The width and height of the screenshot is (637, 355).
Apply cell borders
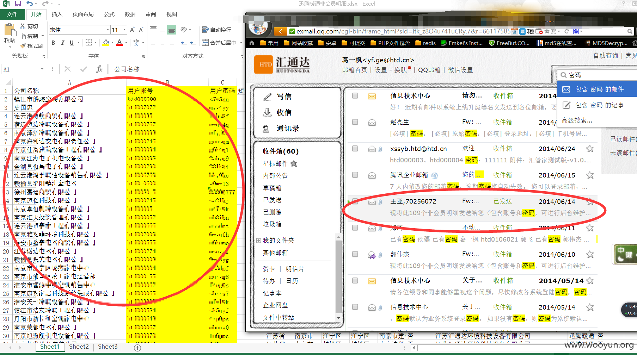pos(88,43)
